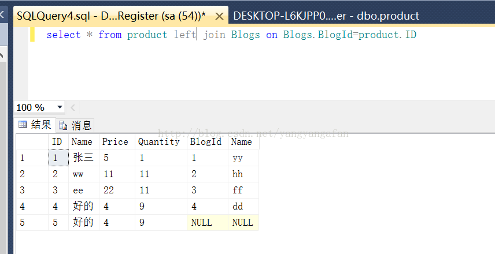Select the Price cell with value 5

(117, 158)
